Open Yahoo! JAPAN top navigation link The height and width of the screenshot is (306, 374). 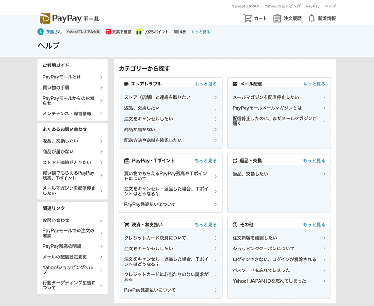tap(245, 6)
